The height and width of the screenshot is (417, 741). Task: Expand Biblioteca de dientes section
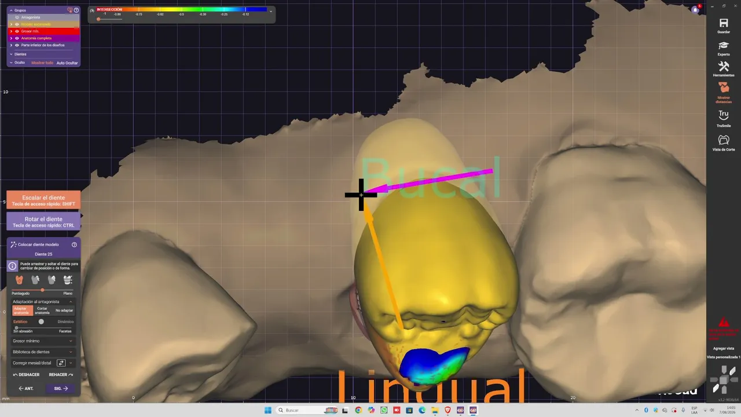pos(71,352)
